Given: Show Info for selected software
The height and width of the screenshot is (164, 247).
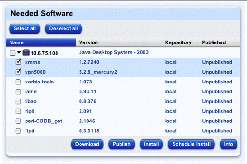Looking at the screenshot, I should click(229, 144).
